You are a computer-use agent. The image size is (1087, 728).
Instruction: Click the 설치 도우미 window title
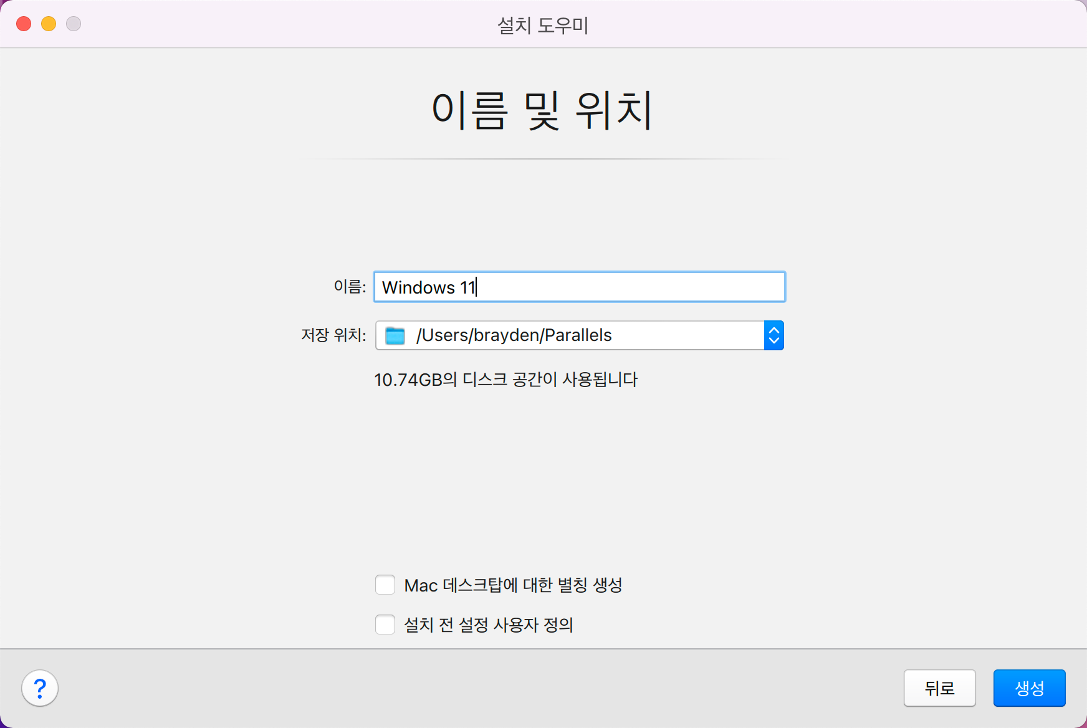[x=543, y=25]
